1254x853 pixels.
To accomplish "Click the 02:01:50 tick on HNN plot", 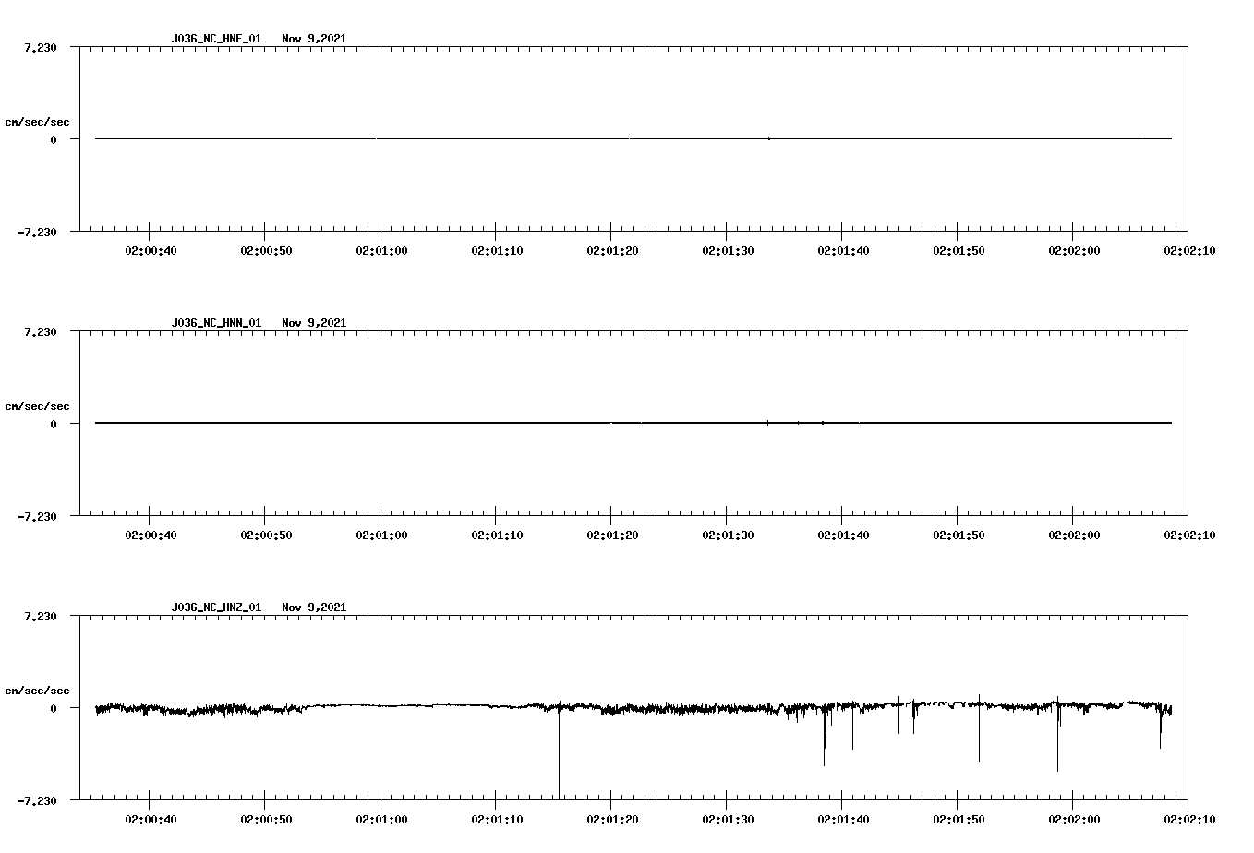I will pos(958,535).
